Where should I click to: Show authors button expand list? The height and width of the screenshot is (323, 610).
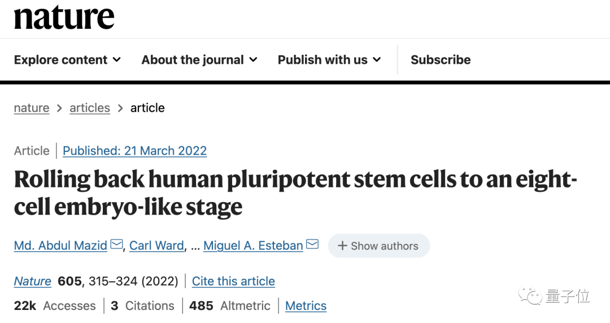click(379, 246)
